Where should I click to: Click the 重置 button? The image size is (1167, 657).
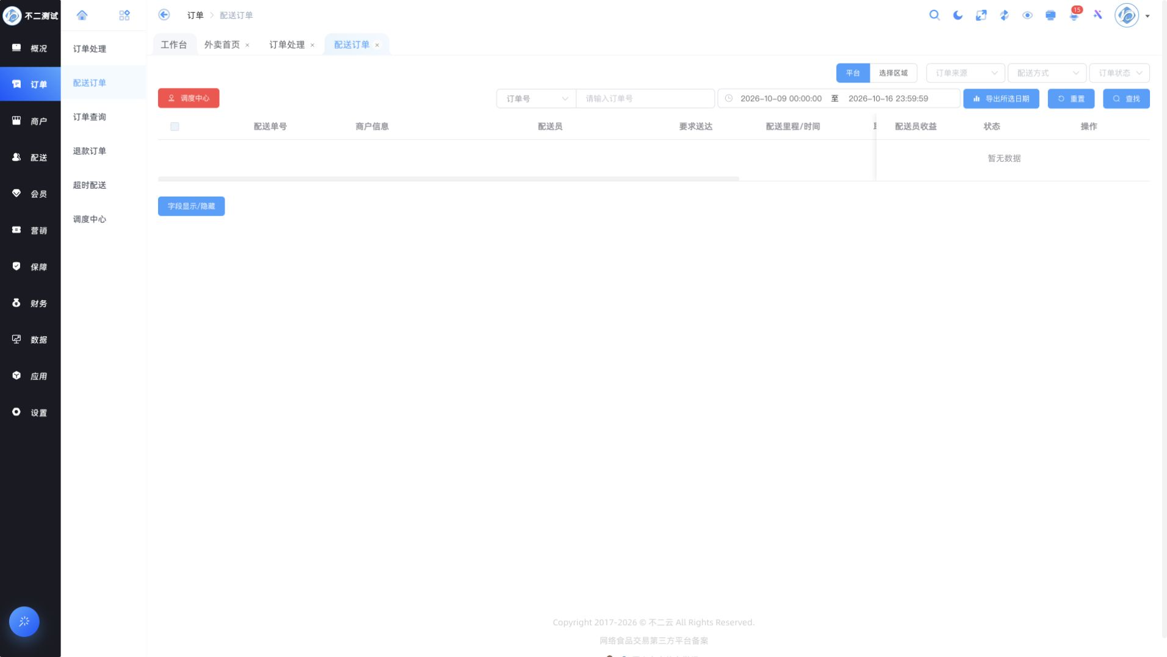coord(1071,98)
